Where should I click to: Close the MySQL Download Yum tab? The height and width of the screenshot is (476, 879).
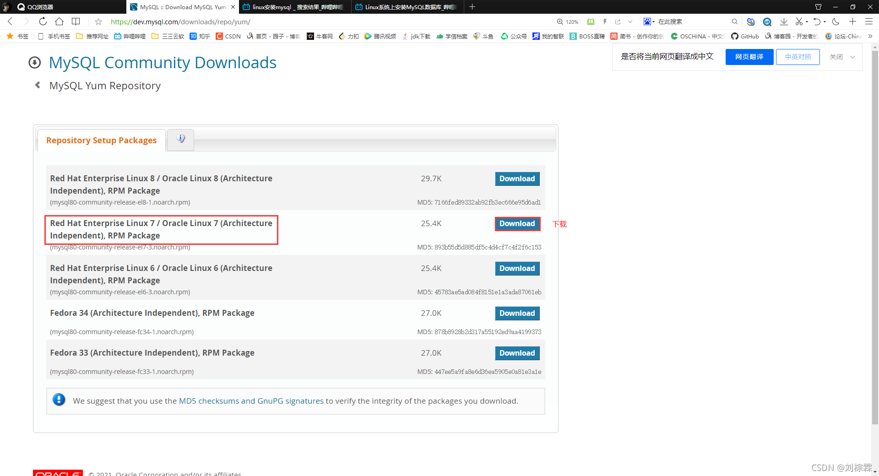coord(233,7)
